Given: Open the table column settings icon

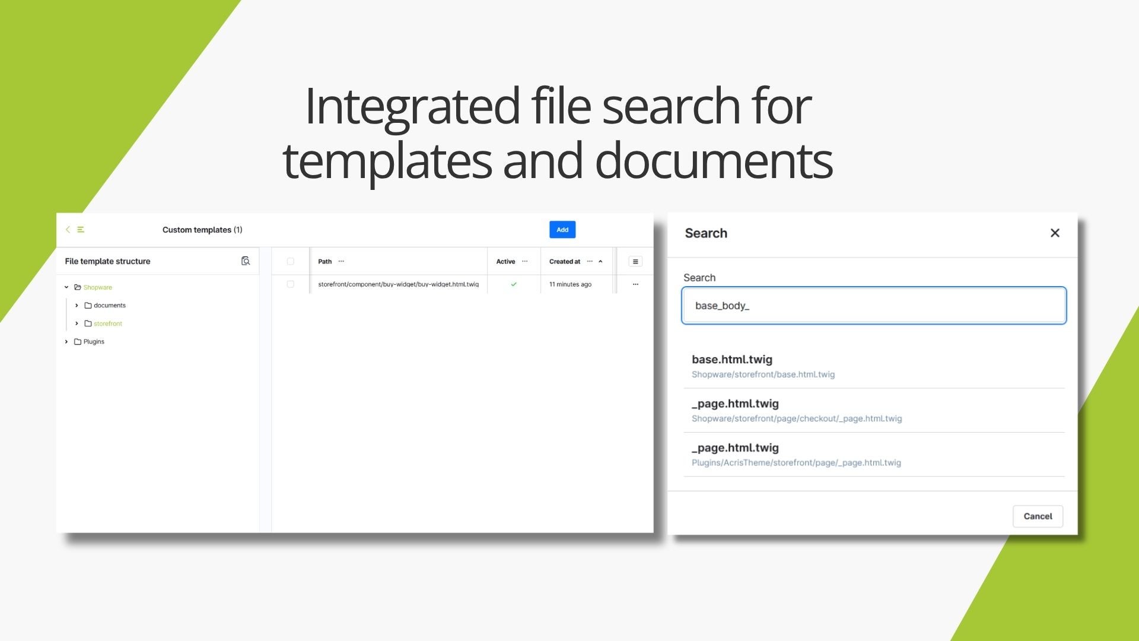Looking at the screenshot, I should (635, 261).
